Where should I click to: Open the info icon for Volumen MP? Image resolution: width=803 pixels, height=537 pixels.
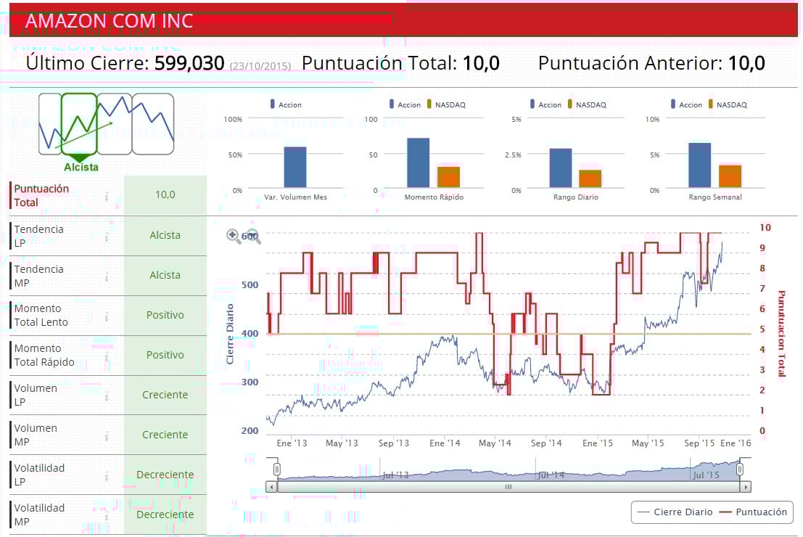107,437
